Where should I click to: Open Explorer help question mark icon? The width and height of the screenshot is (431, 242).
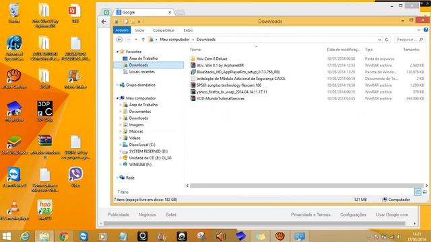tap(426, 30)
